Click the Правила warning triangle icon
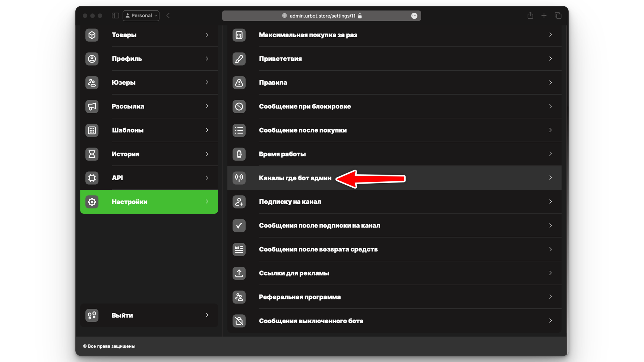Screen dimensions: 644x362 (x=239, y=83)
